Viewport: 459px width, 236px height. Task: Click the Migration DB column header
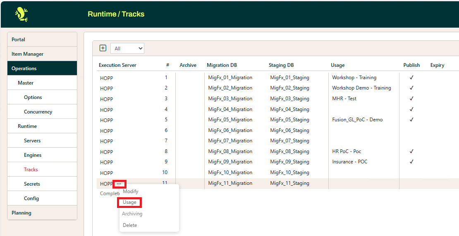222,65
